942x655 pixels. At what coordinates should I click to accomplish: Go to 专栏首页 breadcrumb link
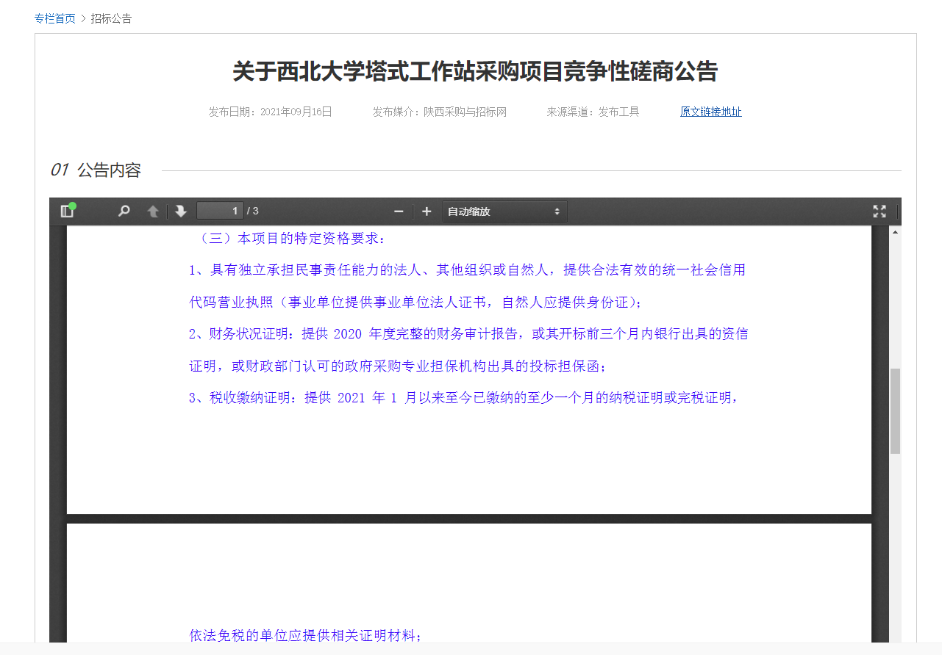coord(55,18)
